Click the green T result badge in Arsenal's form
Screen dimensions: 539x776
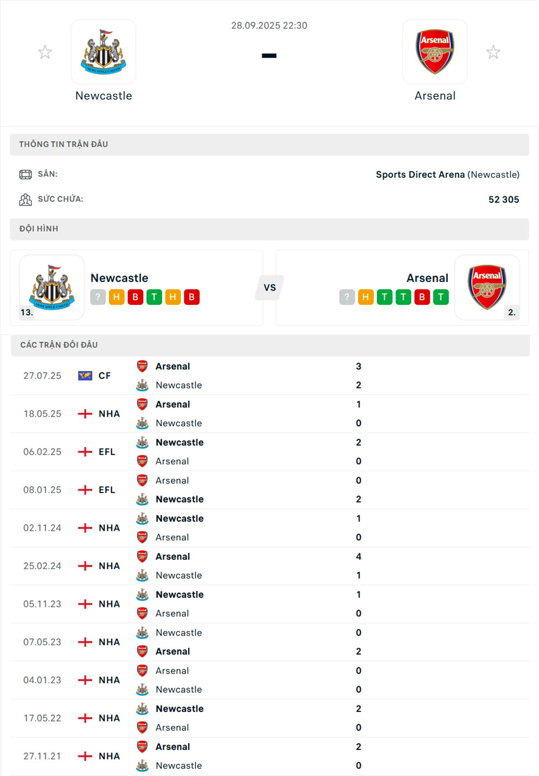point(384,297)
